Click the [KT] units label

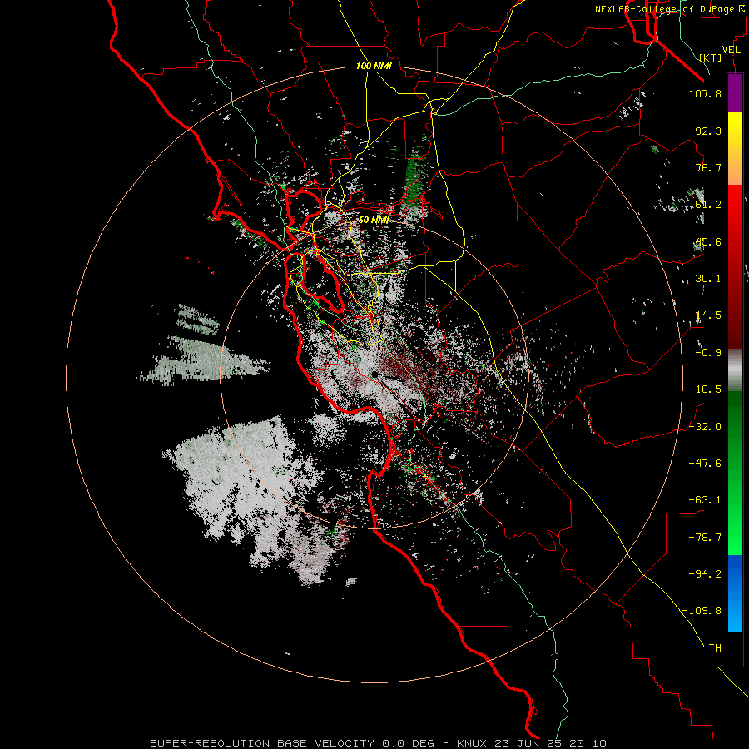[711, 57]
